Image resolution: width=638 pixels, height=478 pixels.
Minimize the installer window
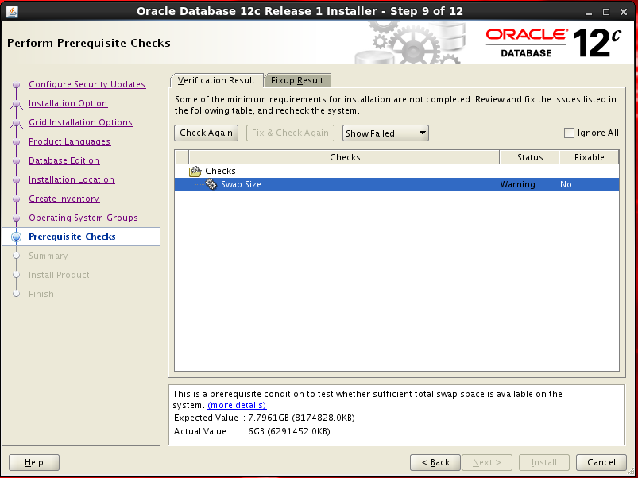click(589, 12)
